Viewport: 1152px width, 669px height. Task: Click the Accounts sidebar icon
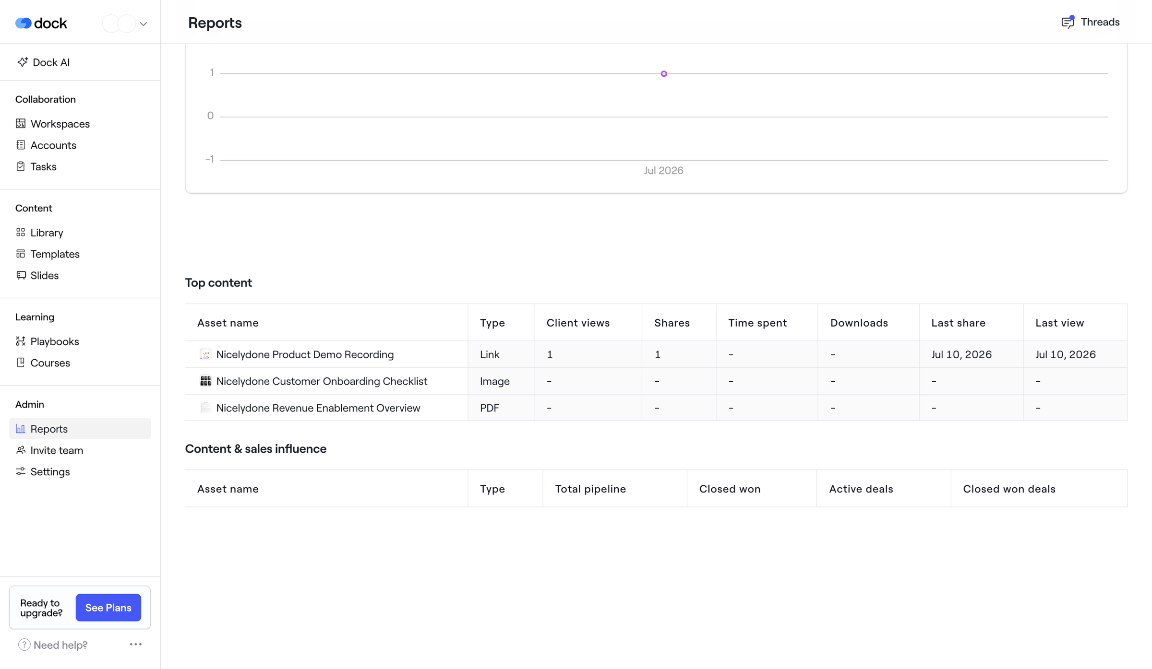click(x=21, y=145)
